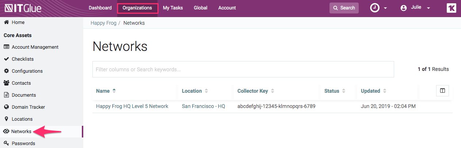Click the IT Glue logo
Screen dimensions: 461x148
[23, 8]
